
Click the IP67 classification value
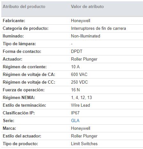(75, 113)
